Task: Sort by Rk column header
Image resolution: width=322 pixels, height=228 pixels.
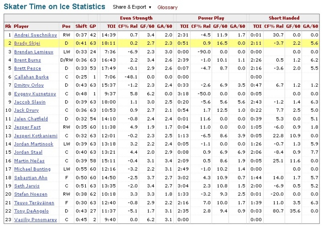Action: tap(8, 26)
